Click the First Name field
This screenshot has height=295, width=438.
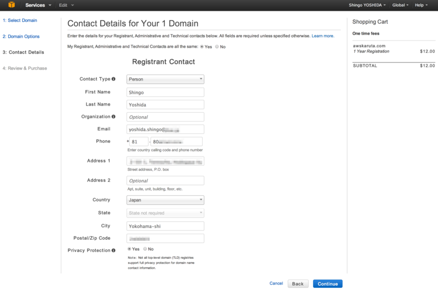coord(165,92)
